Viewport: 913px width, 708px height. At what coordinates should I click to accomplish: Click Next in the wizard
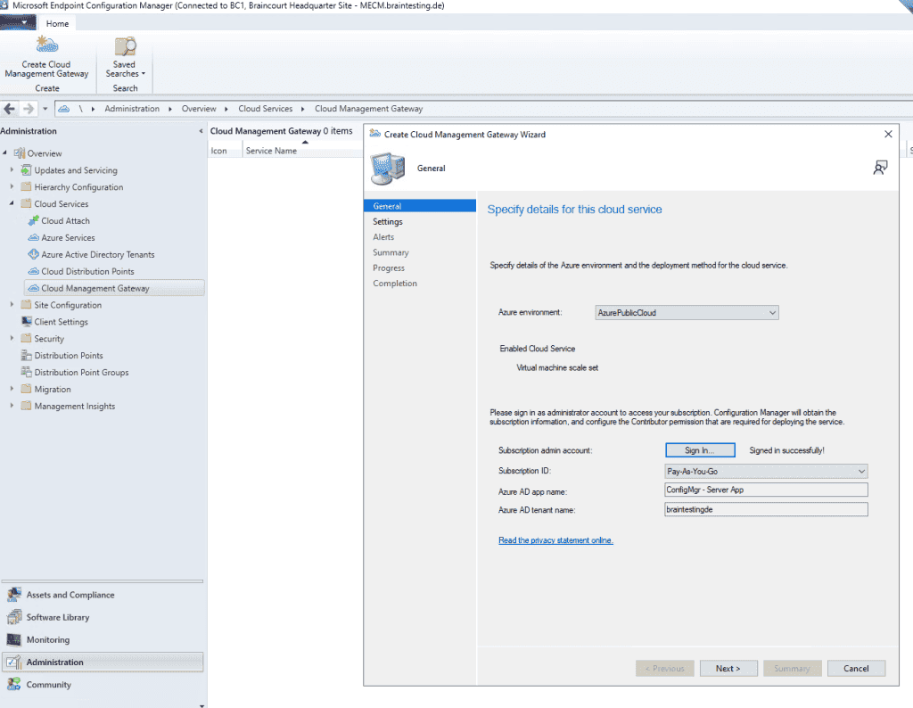tap(728, 668)
